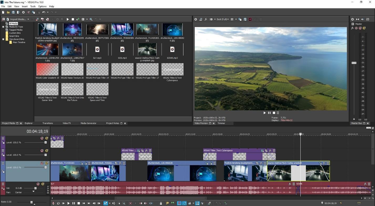The height and width of the screenshot is (206, 375).
Task: Open the split screen view options dropdown
Action: tap(214, 19)
